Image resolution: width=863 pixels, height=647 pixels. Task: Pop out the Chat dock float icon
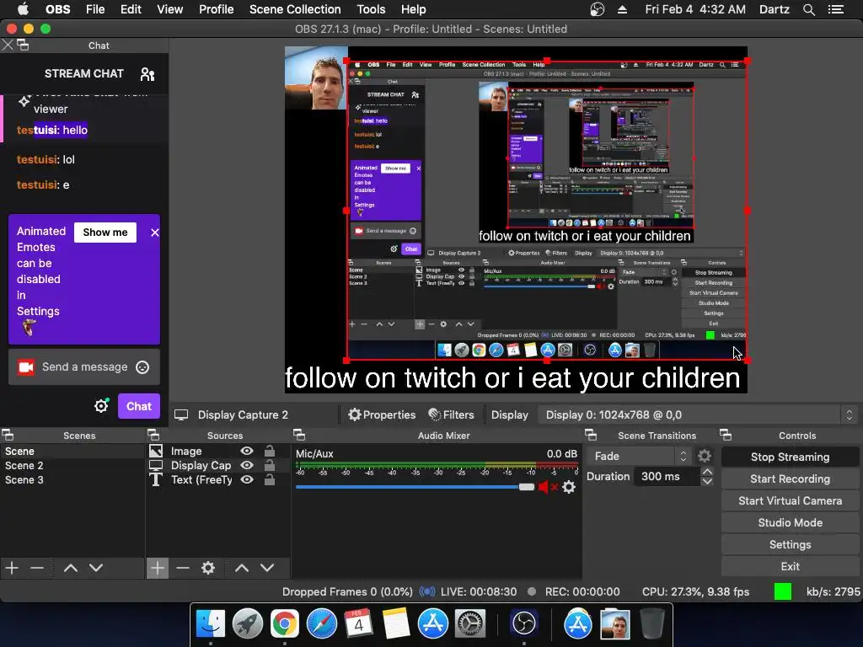tap(23, 45)
